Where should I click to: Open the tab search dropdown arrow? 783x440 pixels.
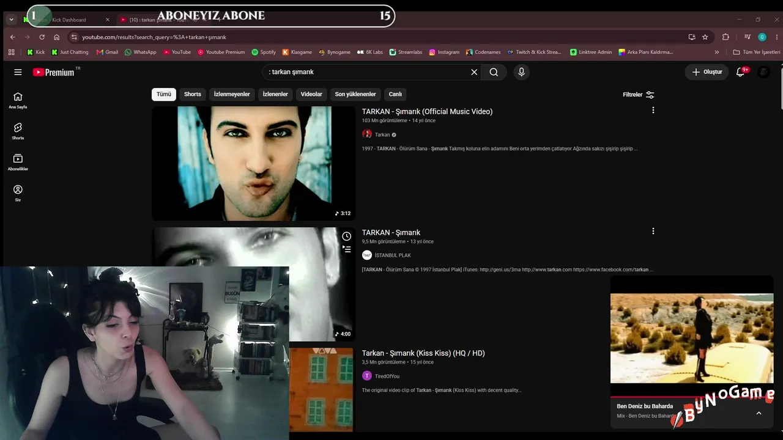pos(11,20)
